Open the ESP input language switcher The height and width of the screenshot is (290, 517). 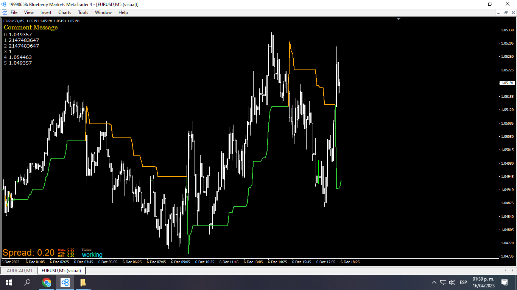(463, 282)
